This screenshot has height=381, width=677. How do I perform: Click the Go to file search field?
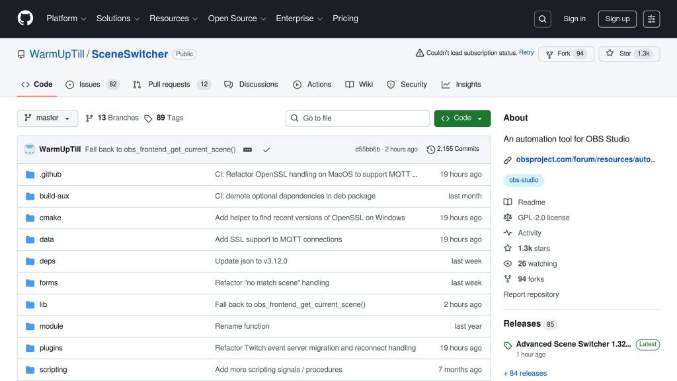(357, 118)
